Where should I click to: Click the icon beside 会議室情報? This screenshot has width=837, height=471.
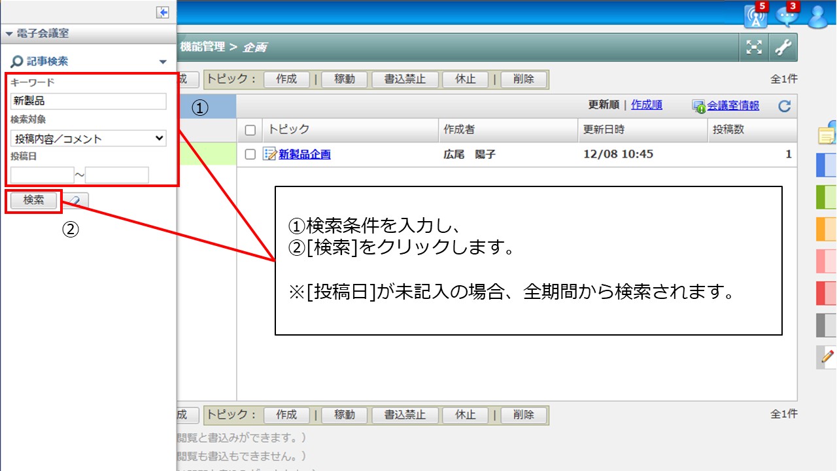tap(698, 106)
